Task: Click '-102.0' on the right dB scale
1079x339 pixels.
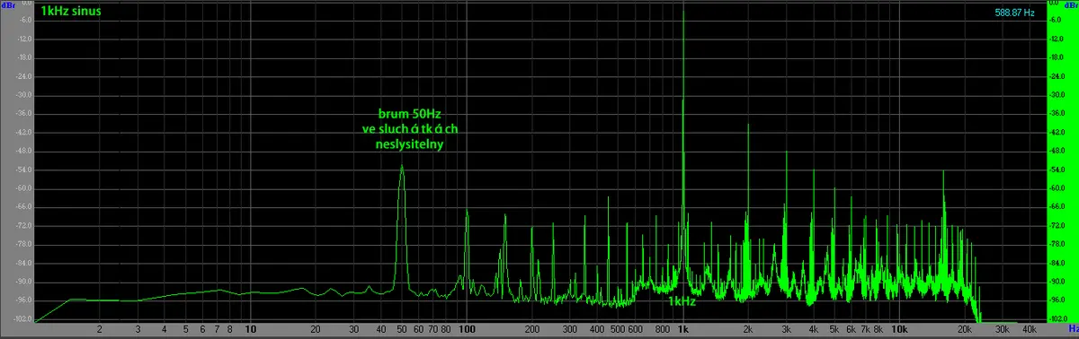Action: [1057, 318]
